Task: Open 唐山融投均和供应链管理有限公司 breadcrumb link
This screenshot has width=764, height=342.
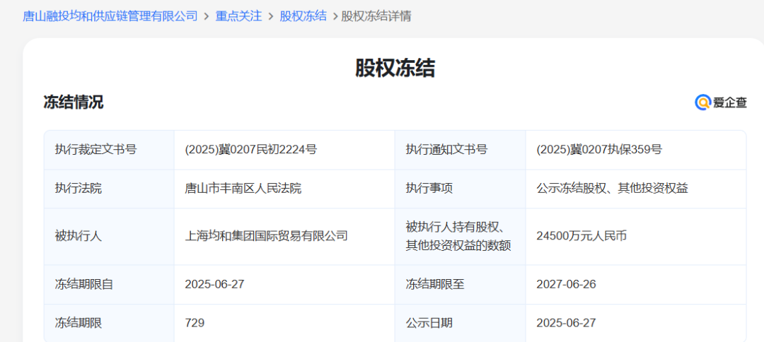Action: pos(110,16)
